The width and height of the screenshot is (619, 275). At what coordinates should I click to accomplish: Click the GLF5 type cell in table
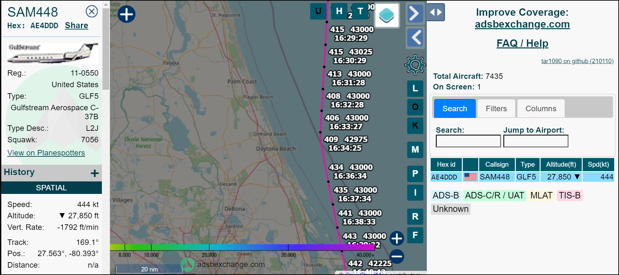[x=528, y=177]
